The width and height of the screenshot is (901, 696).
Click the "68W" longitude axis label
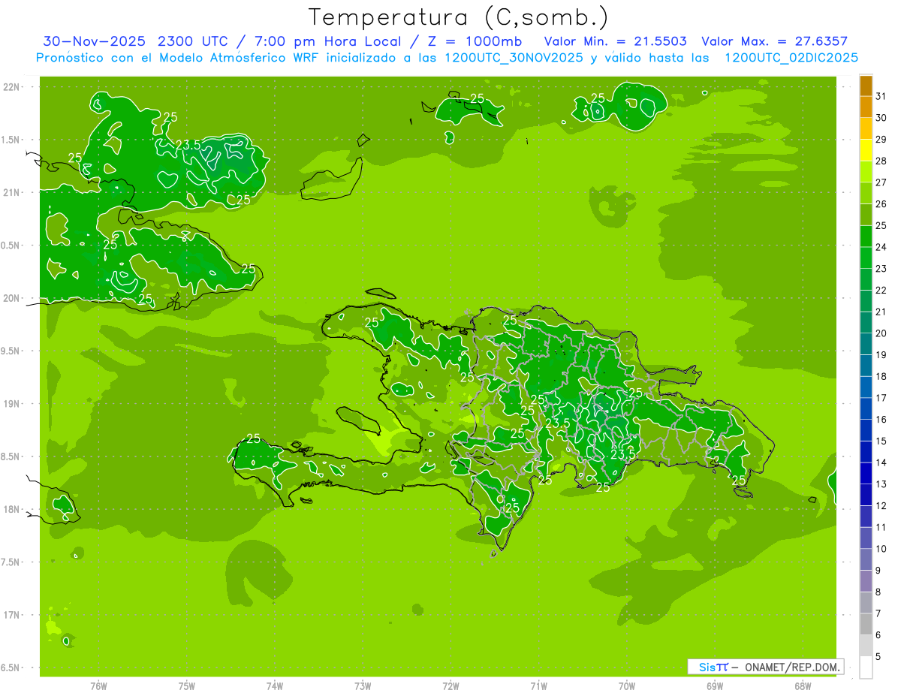pos(803,685)
